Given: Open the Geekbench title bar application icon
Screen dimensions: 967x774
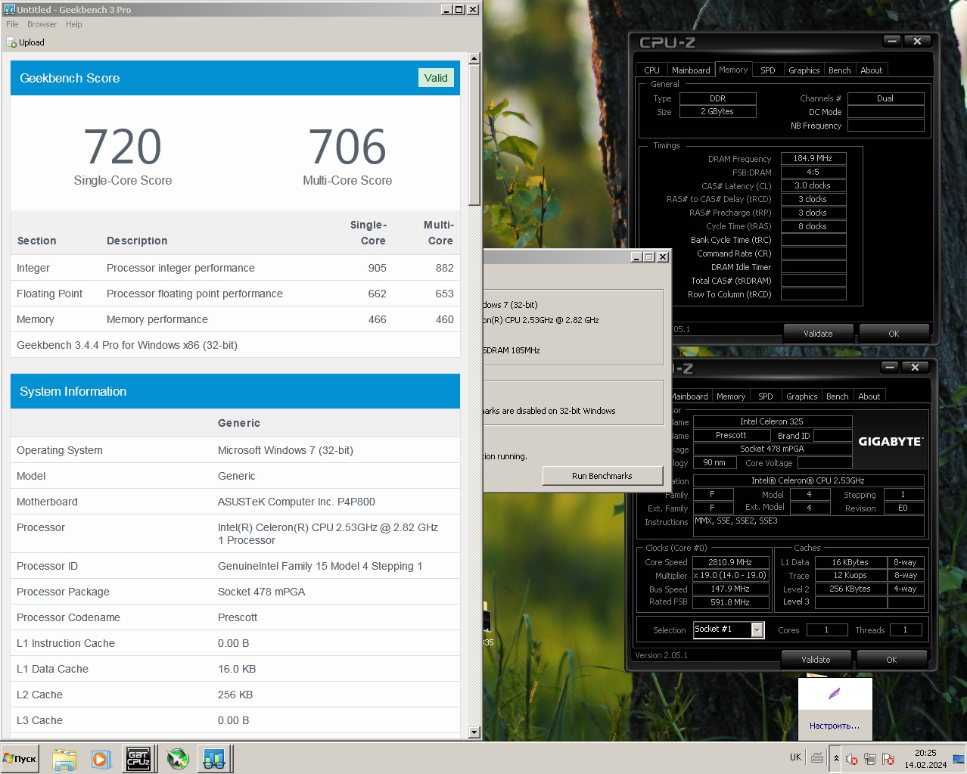Looking at the screenshot, I should tap(10, 9).
